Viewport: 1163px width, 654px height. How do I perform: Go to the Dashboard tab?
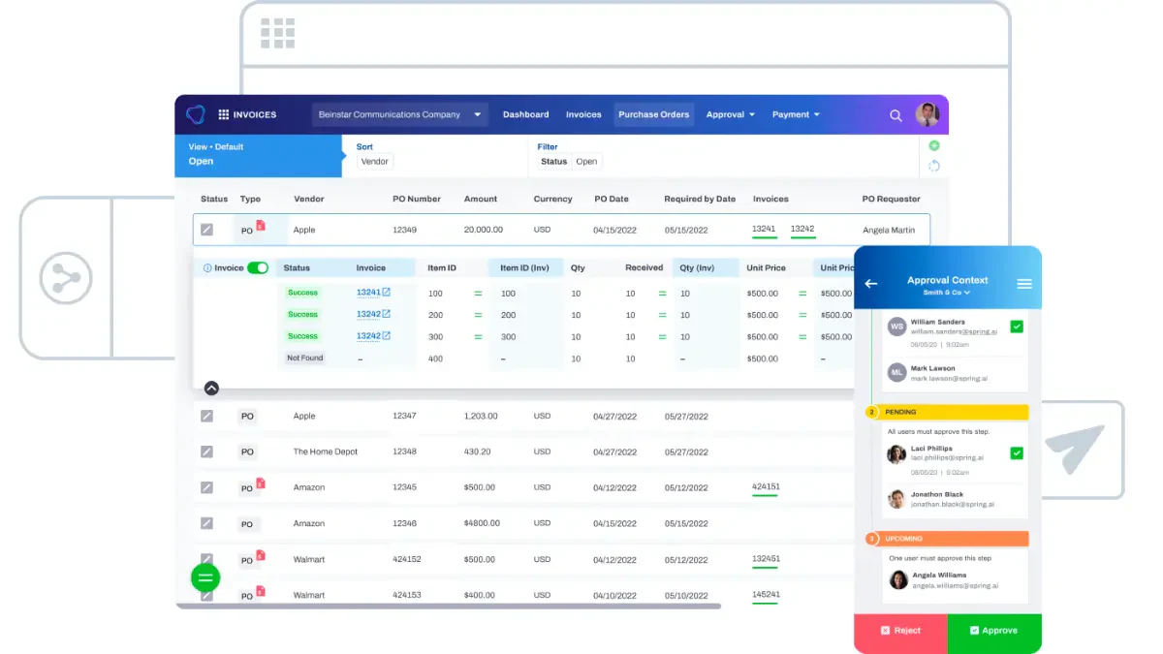pyautogui.click(x=526, y=114)
